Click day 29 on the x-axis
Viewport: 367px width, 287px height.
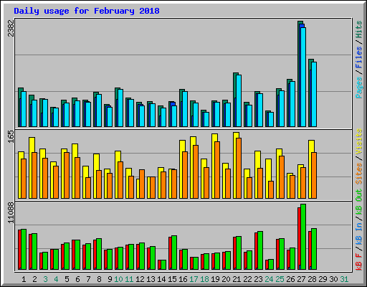pos(323,279)
